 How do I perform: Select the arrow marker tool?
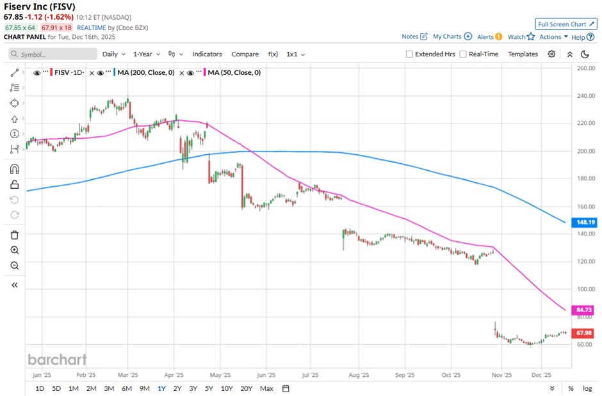[x=14, y=119]
